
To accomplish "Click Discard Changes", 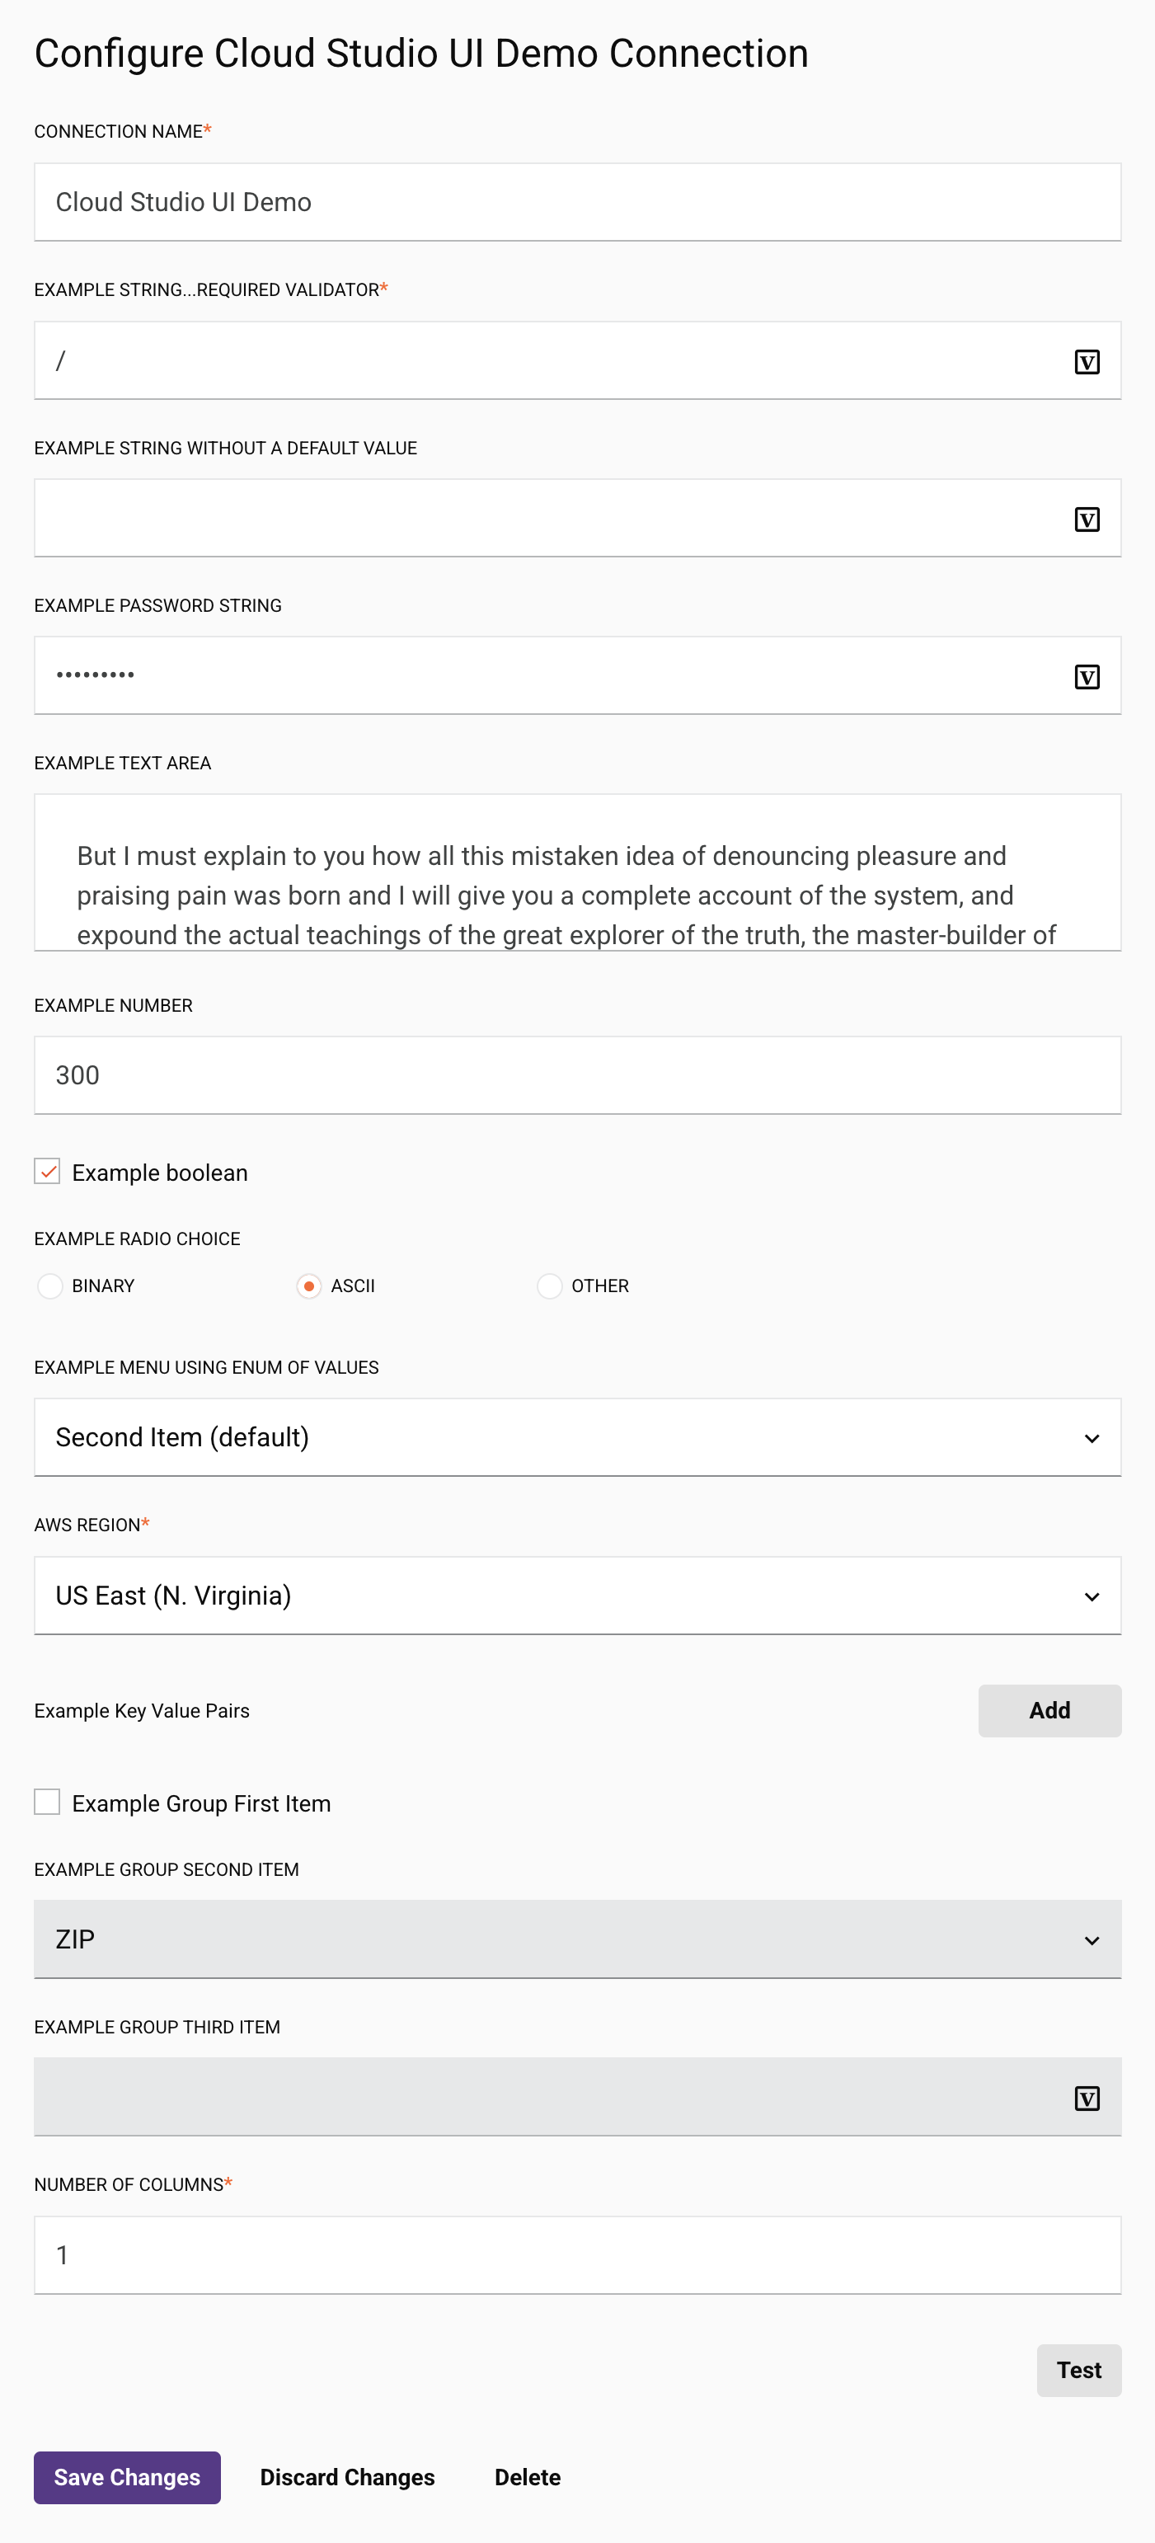I will point(347,2477).
